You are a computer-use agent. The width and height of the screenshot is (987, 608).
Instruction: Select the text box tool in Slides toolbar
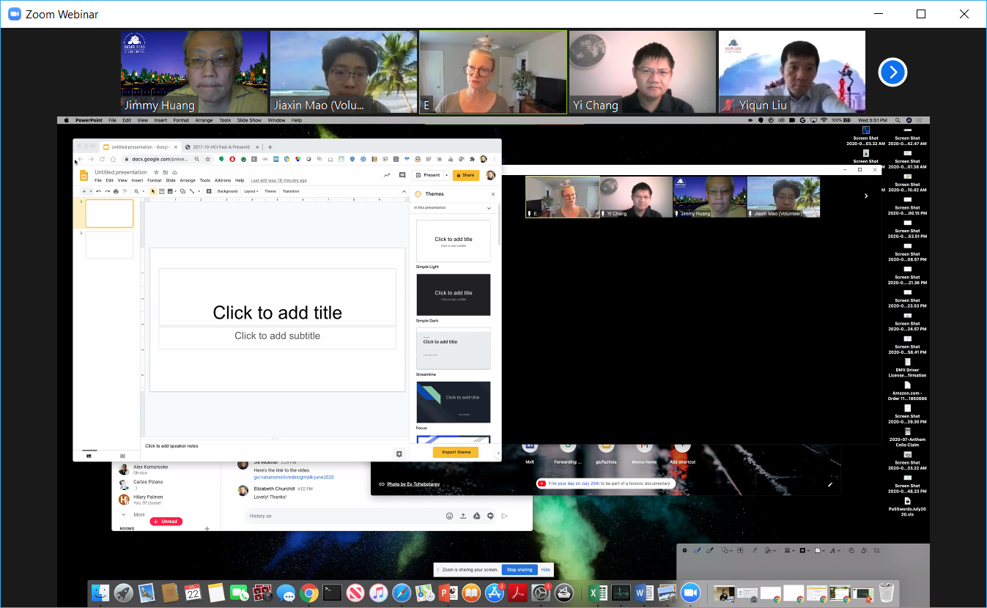coord(160,191)
